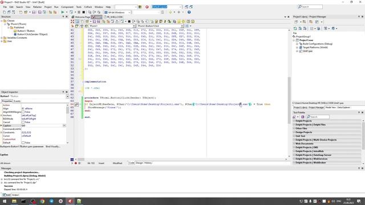Switch to Output tab in Messages
This screenshot has width=365, height=205.
pos(15,195)
